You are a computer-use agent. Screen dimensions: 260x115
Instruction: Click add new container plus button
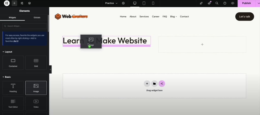(x=147, y=84)
